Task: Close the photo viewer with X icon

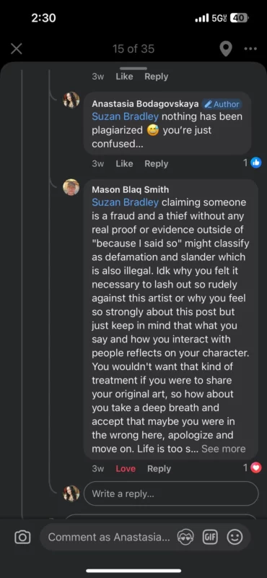Action: point(16,48)
